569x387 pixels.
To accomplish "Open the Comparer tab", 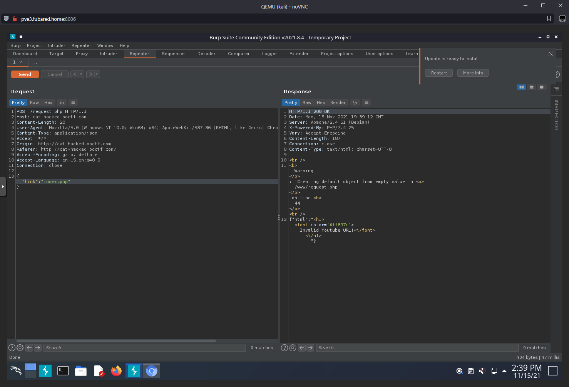I will [x=239, y=54].
